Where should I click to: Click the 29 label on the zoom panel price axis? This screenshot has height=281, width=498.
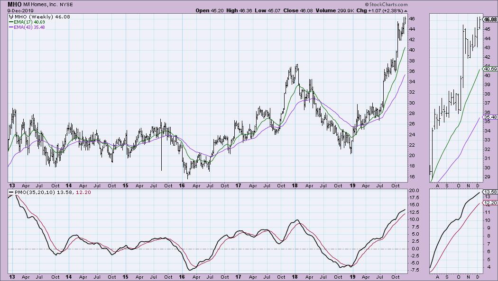point(487,177)
